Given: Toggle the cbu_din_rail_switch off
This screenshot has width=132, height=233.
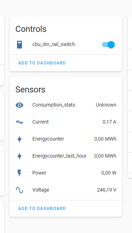Looking at the screenshot, I should click(108, 45).
